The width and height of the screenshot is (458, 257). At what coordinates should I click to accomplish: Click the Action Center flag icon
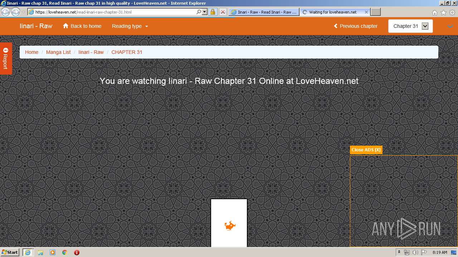424,252
